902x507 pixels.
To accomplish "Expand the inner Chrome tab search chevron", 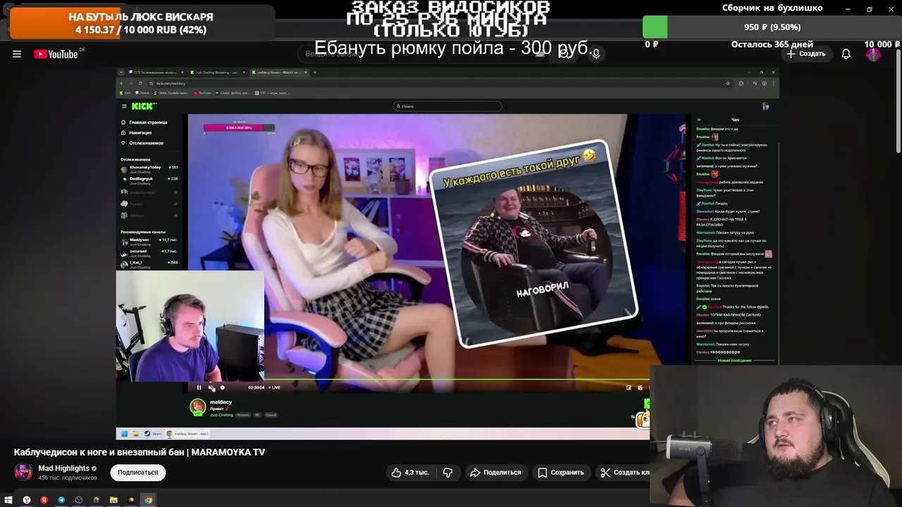I will [121, 73].
